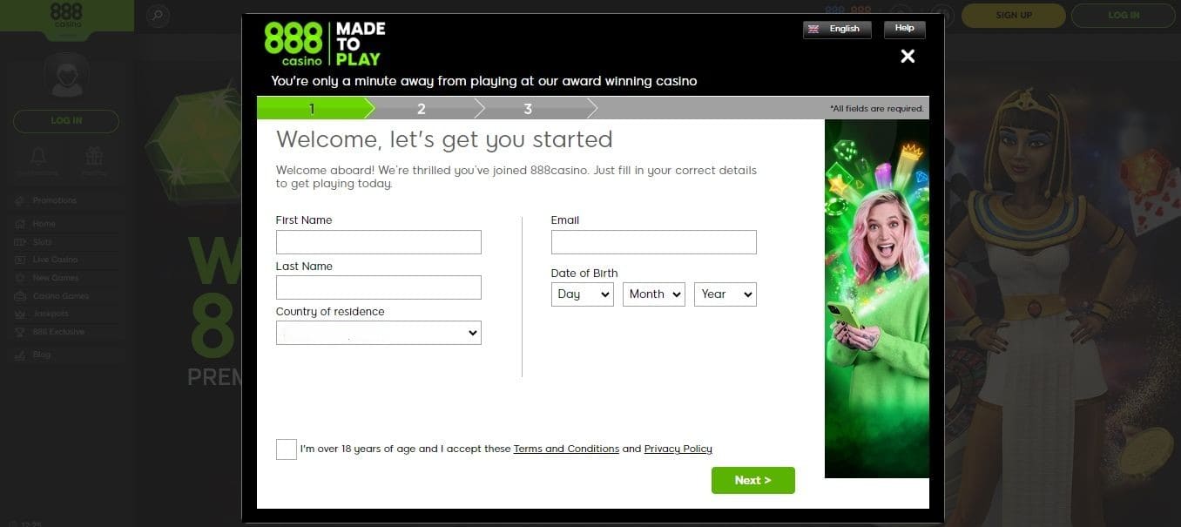Click the 'Date of Birth' label
This screenshot has width=1181, height=527.
pyautogui.click(x=584, y=274)
